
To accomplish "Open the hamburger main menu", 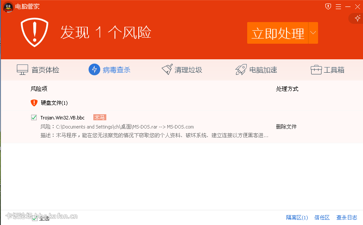I will (338, 6).
